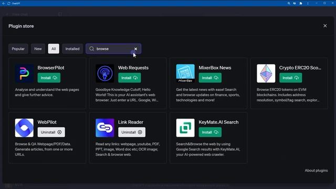Screen dimensions: 336x189
Task: Click the magnifier icon in search field
Action: [91, 49]
